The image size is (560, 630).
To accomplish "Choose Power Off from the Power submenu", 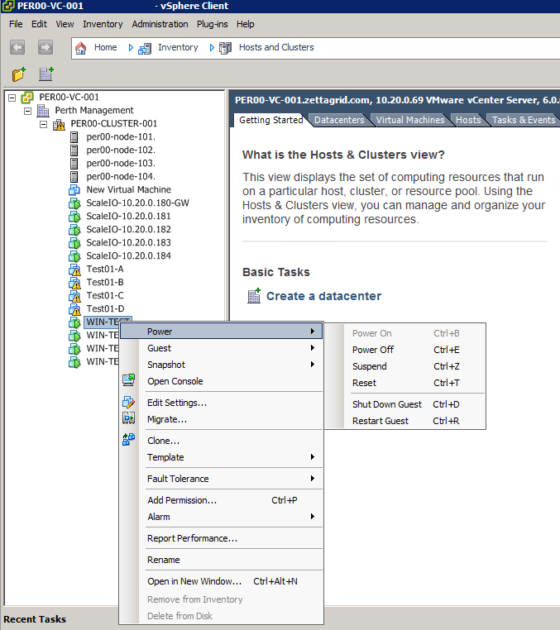I will click(405, 350).
